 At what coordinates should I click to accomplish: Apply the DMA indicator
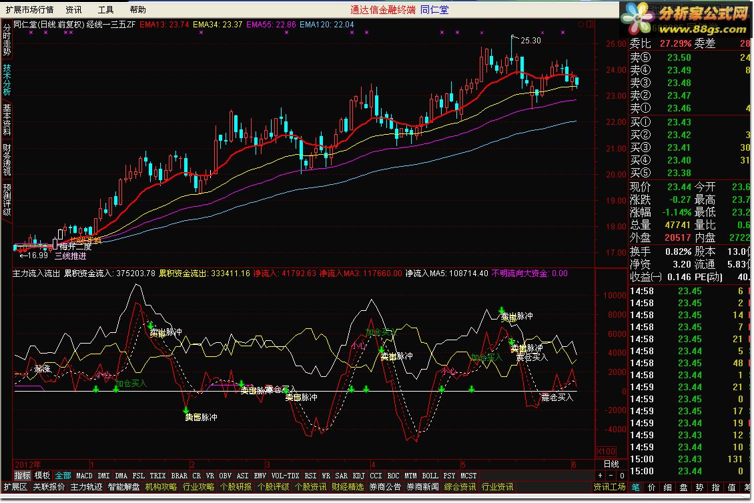pos(121,476)
